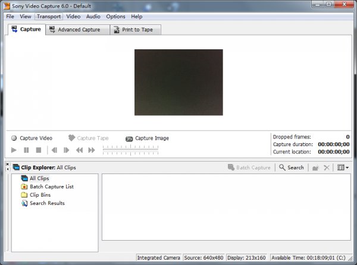This screenshot has height=265, width=357.
Task: Click the Dropped frames value
Action: pos(347,137)
